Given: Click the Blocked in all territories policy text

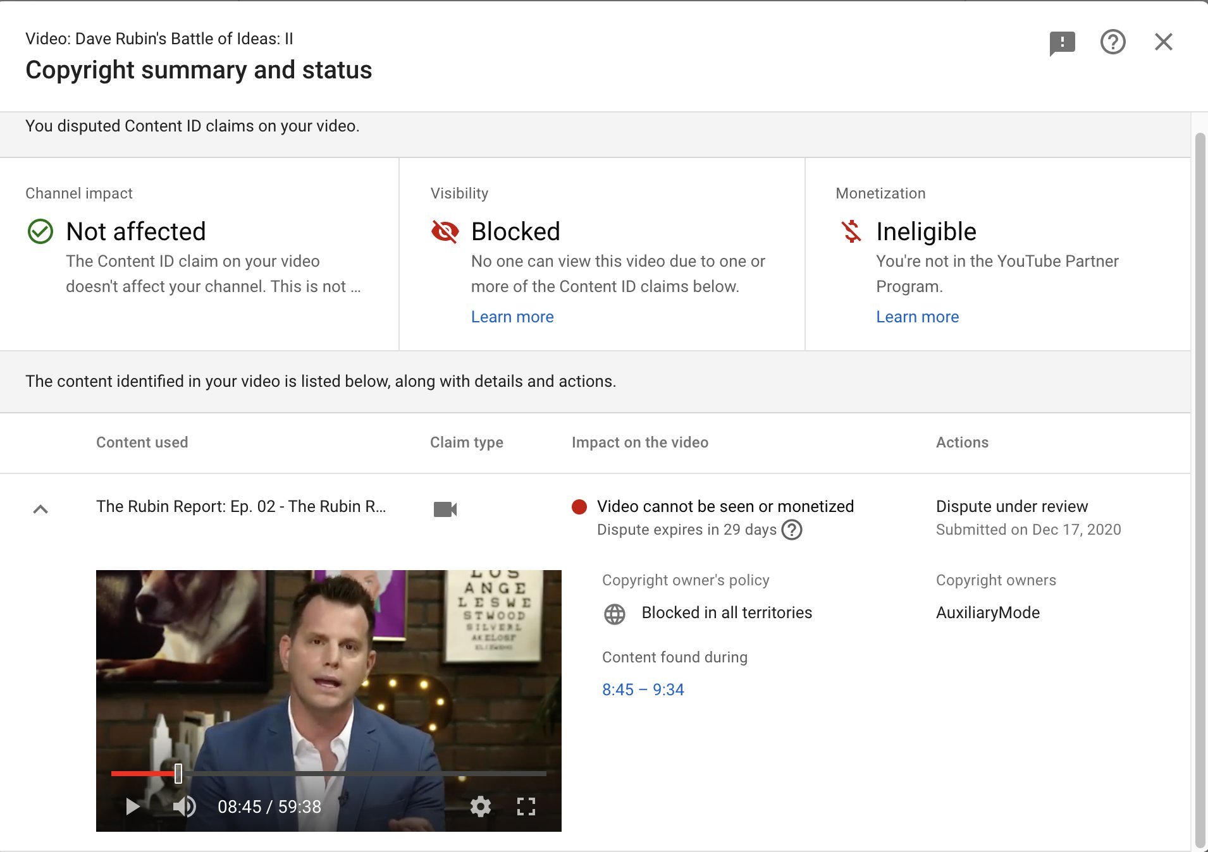Looking at the screenshot, I should coord(727,612).
